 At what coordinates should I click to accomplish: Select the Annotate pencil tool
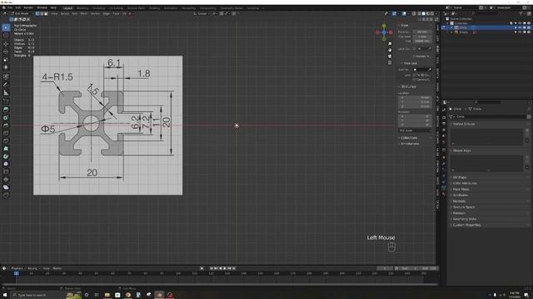[6, 85]
